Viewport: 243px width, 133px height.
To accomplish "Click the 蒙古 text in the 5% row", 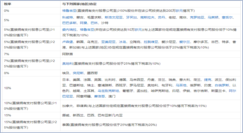I will click(80, 17).
